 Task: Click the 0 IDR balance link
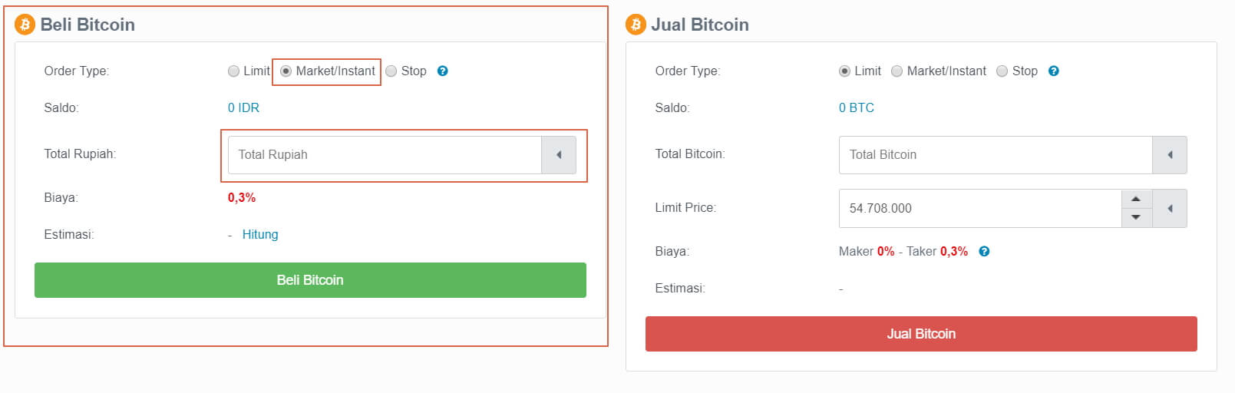[243, 108]
